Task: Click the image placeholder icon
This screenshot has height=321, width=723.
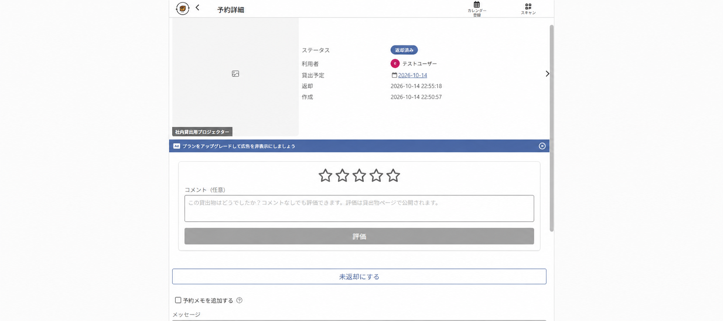Action: coord(235,74)
